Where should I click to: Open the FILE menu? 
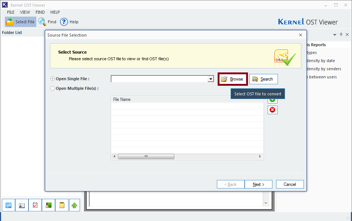coord(11,12)
